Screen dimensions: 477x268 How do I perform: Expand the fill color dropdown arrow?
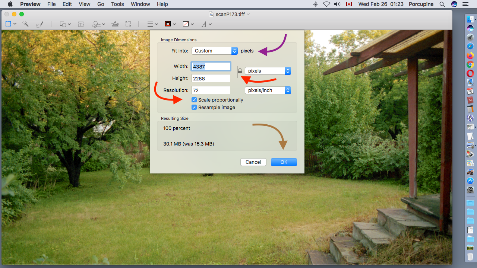pyautogui.click(x=192, y=24)
